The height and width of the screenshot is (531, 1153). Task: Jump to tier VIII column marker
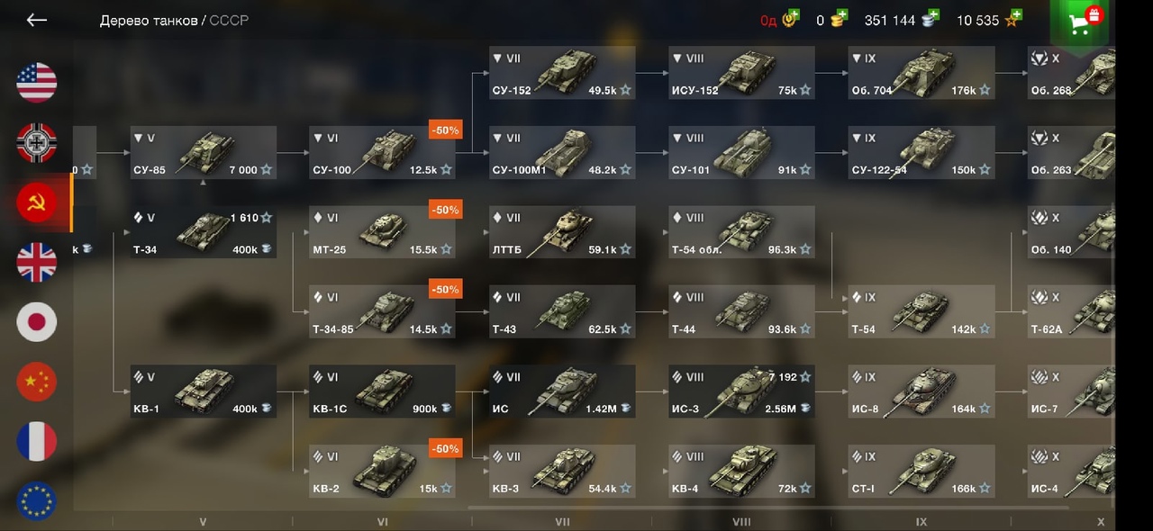point(741,521)
